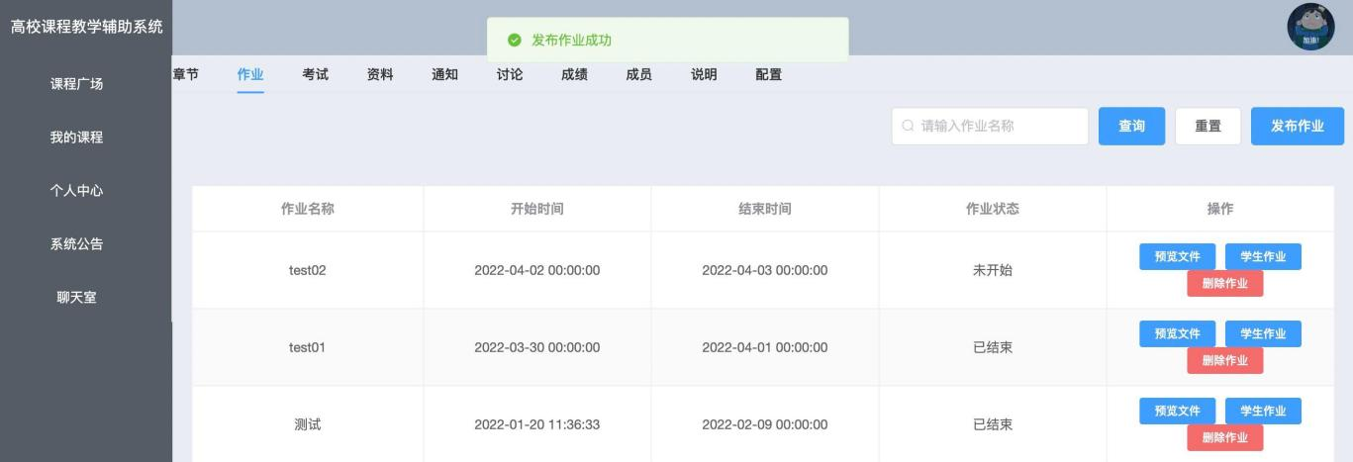Preview file for 测试 assignment
The height and width of the screenshot is (462, 1353).
click(x=1178, y=411)
